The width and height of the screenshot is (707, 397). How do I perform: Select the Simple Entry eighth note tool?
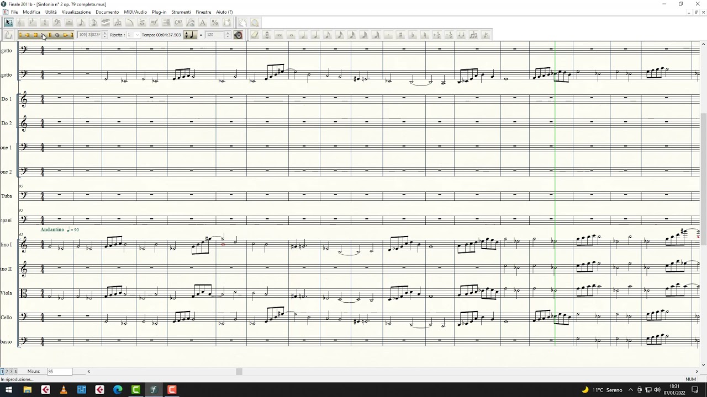(x=81, y=23)
